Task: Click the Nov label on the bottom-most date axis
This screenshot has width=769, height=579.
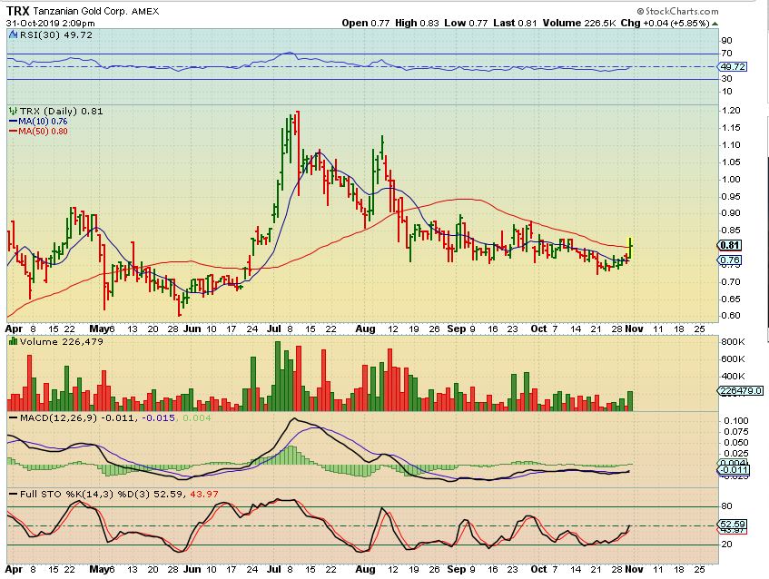Action: [x=634, y=569]
